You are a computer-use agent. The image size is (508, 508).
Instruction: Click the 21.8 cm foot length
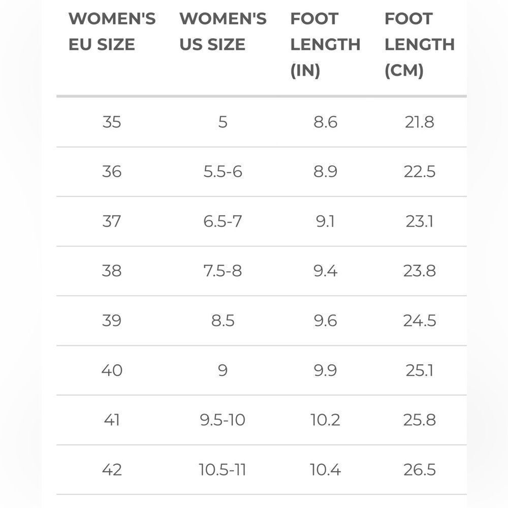point(420,122)
